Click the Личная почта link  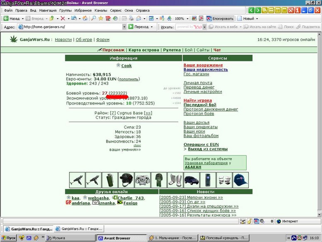(x=198, y=82)
